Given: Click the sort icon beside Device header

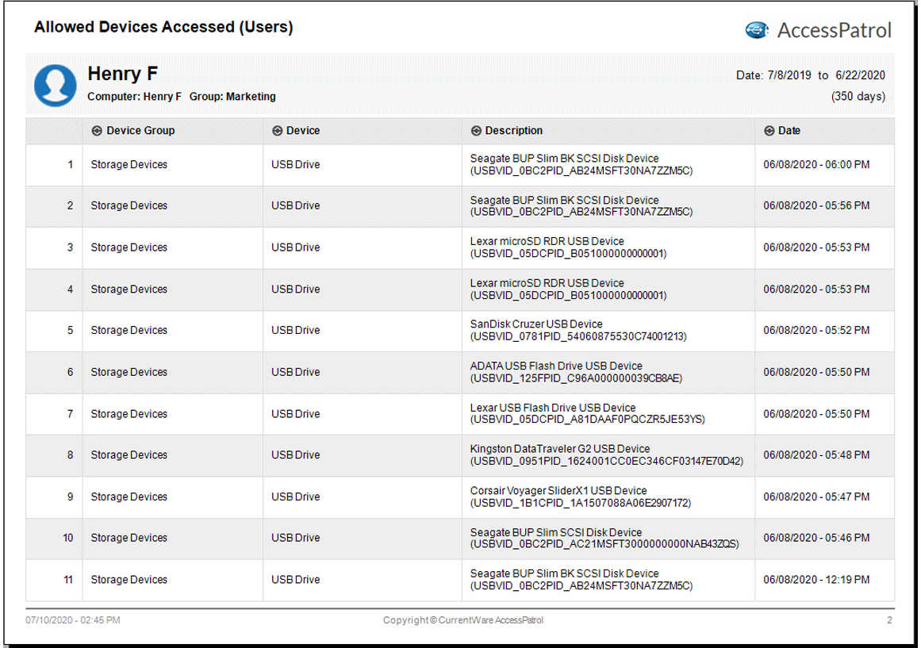Looking at the screenshot, I should pyautogui.click(x=277, y=131).
